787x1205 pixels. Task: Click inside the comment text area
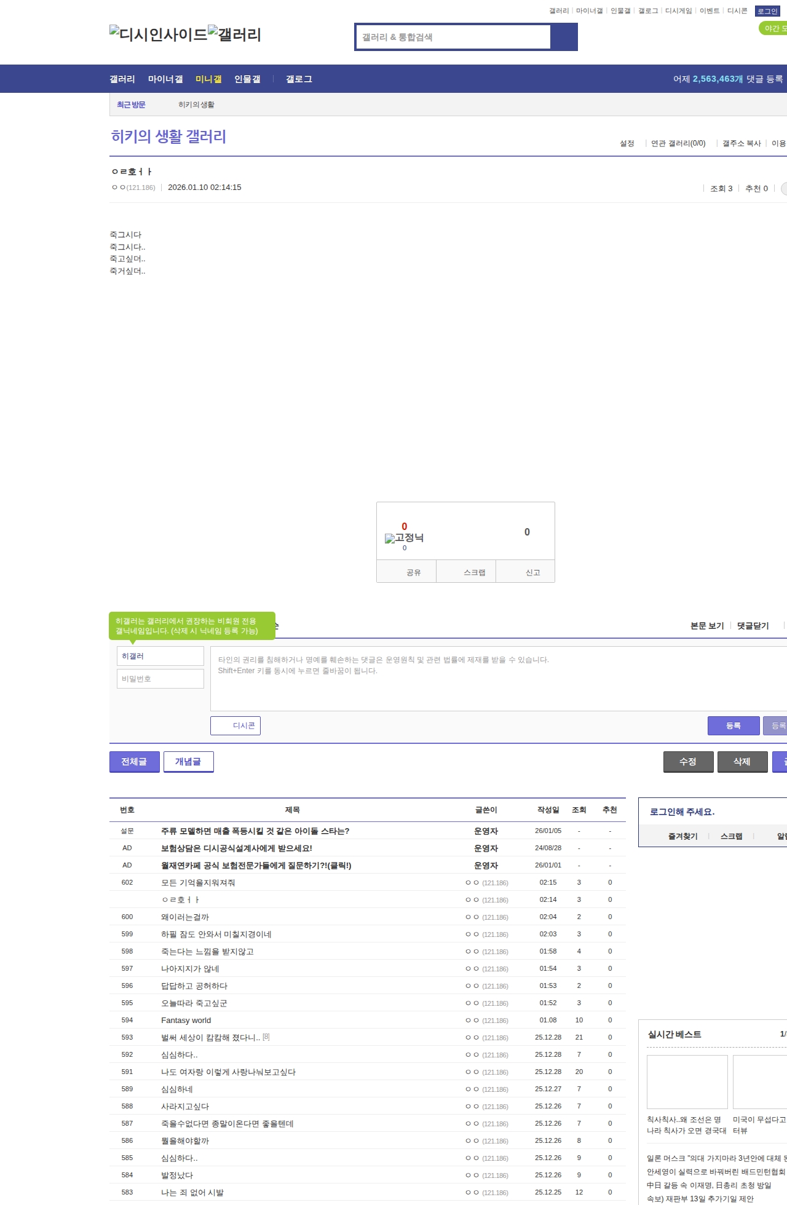tap(499, 679)
